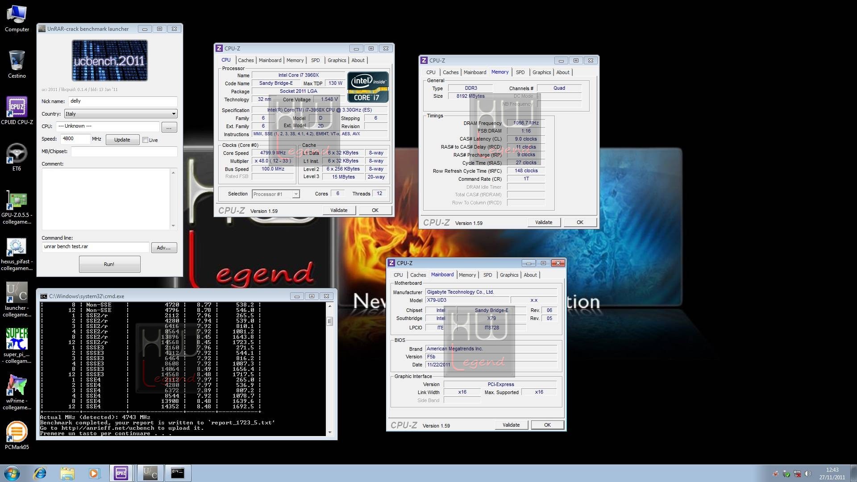
Task: Open About tab in Mainboard CPU-Z window
Action: [530, 275]
